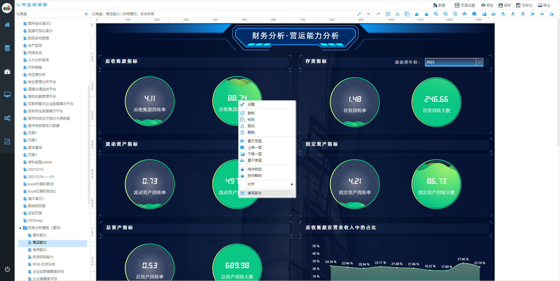560x281 pixels.
Task: Collapse the 财务分析模型（通用） folder arrow
Action: (x=20, y=228)
